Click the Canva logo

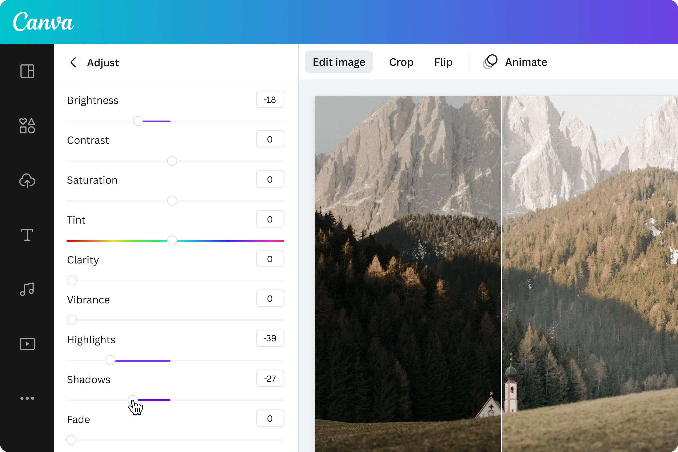[x=44, y=23]
